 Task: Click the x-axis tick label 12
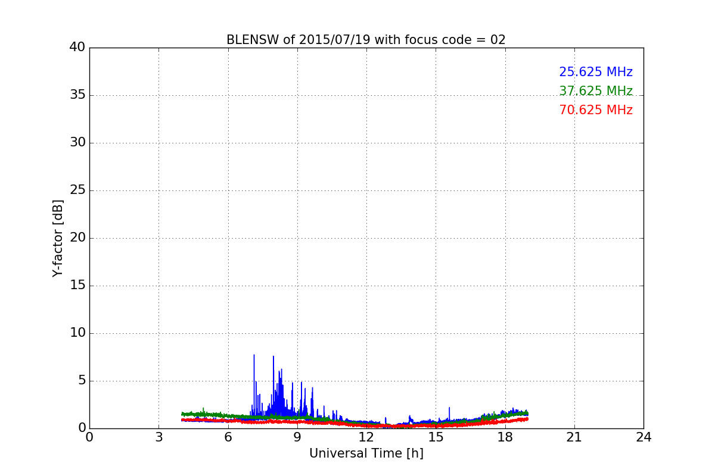tap(366, 437)
